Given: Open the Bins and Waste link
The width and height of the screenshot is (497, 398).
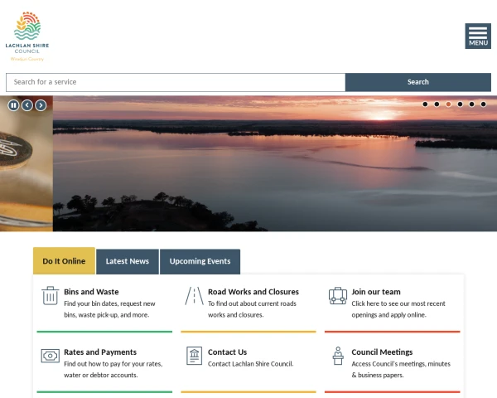Looking at the screenshot, I should pyautogui.click(x=91, y=292).
